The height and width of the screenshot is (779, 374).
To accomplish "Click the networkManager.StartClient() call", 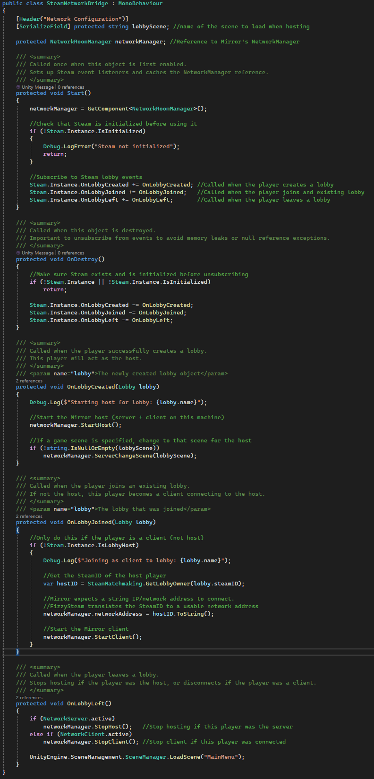I will 93,637.
